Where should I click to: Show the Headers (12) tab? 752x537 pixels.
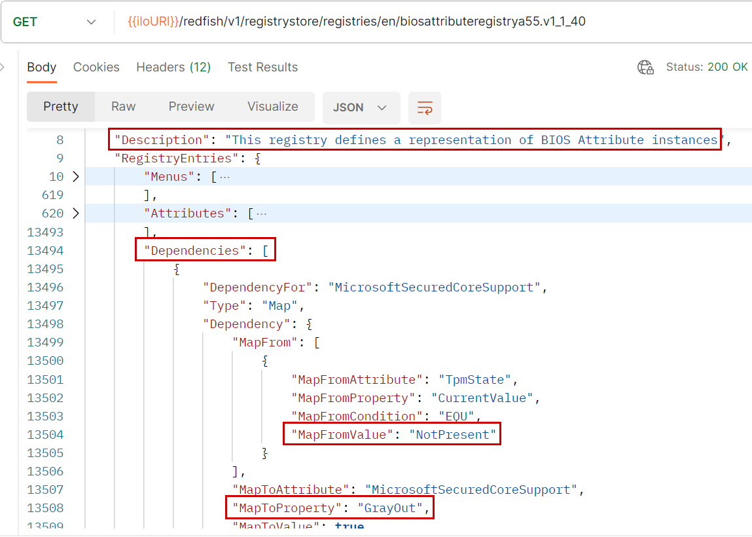[173, 67]
